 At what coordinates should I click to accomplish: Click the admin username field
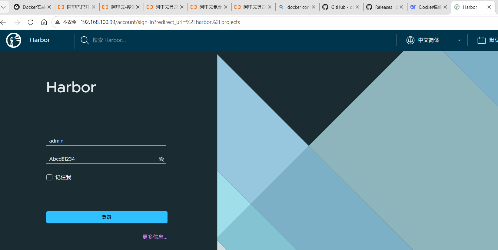pyautogui.click(x=106, y=141)
